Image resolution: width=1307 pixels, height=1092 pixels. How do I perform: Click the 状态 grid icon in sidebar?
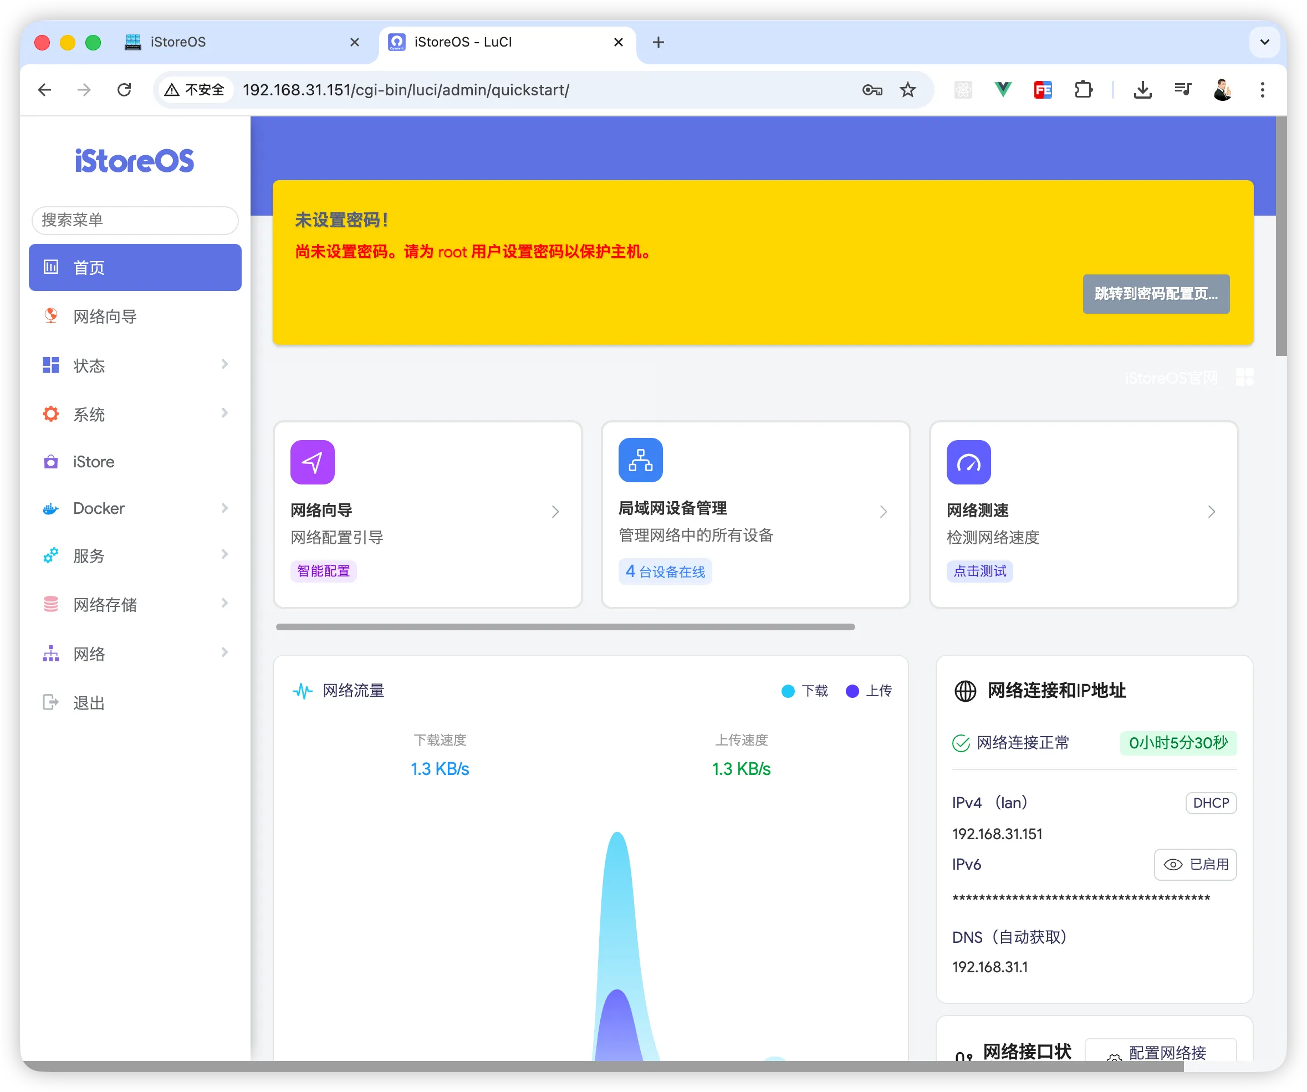tap(50, 365)
